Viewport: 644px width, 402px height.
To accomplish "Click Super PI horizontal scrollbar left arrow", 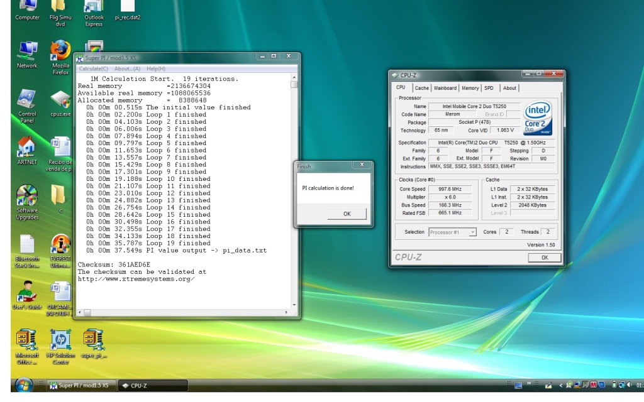I will pos(80,313).
